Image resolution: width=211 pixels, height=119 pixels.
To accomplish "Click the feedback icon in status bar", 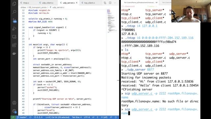I will point(111,117).
